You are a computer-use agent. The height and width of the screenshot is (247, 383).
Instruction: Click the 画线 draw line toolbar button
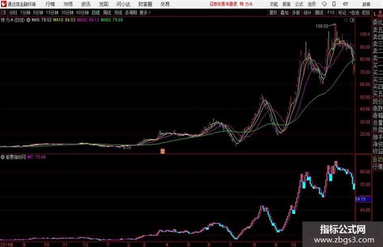[x=319, y=13]
